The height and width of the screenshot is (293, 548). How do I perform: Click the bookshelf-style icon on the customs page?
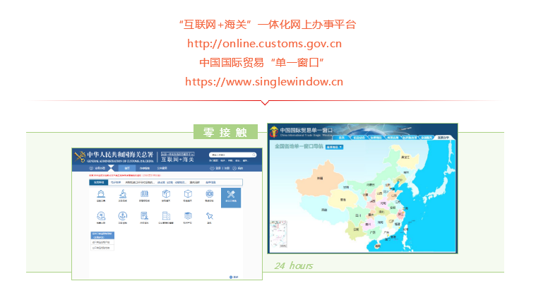pos(144,194)
